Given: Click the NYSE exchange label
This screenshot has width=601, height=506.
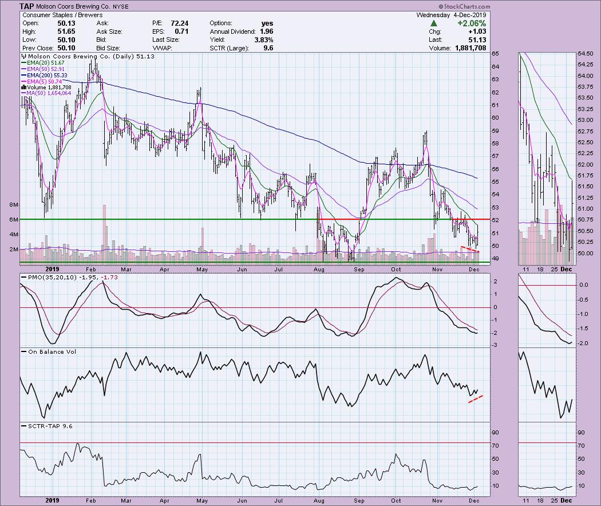Looking at the screenshot, I should coord(121,7).
